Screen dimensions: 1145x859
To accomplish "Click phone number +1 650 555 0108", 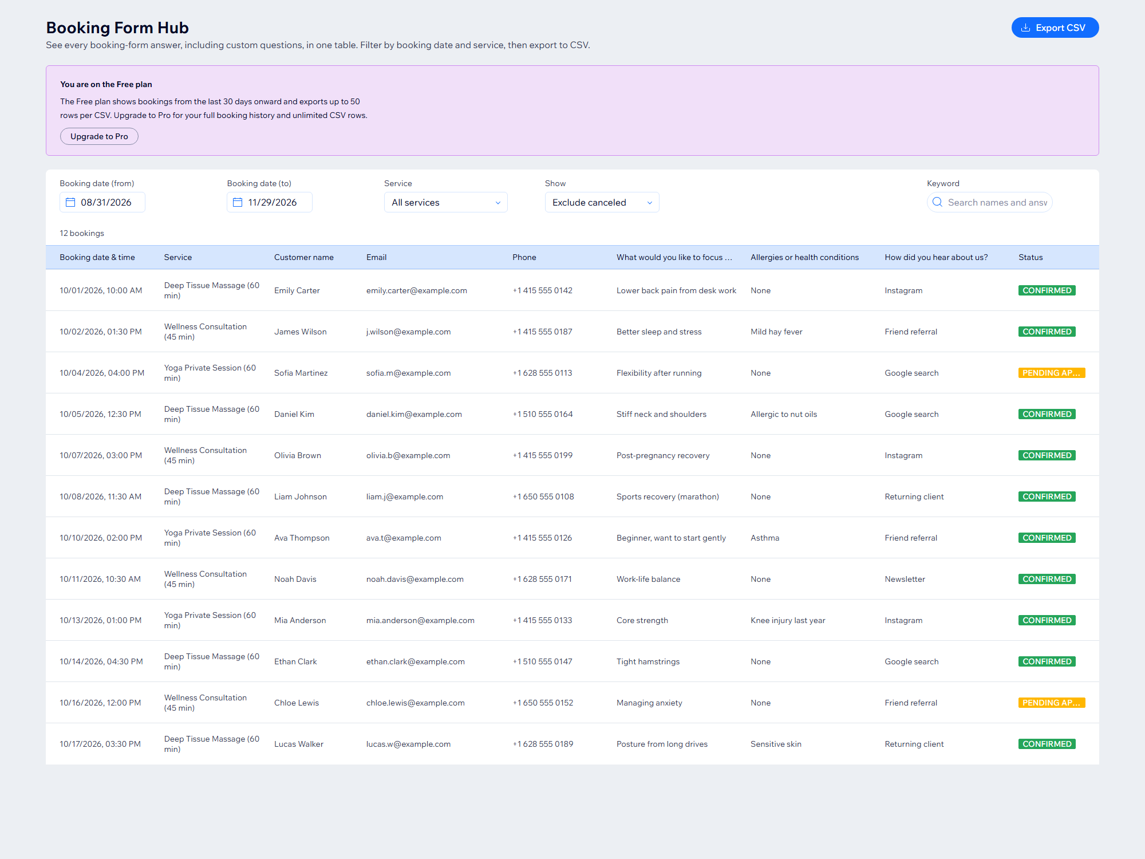I will [x=543, y=497].
